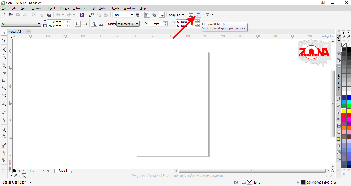Select the Connector tool
The height and width of the screenshot is (186, 351).
tap(4, 120)
